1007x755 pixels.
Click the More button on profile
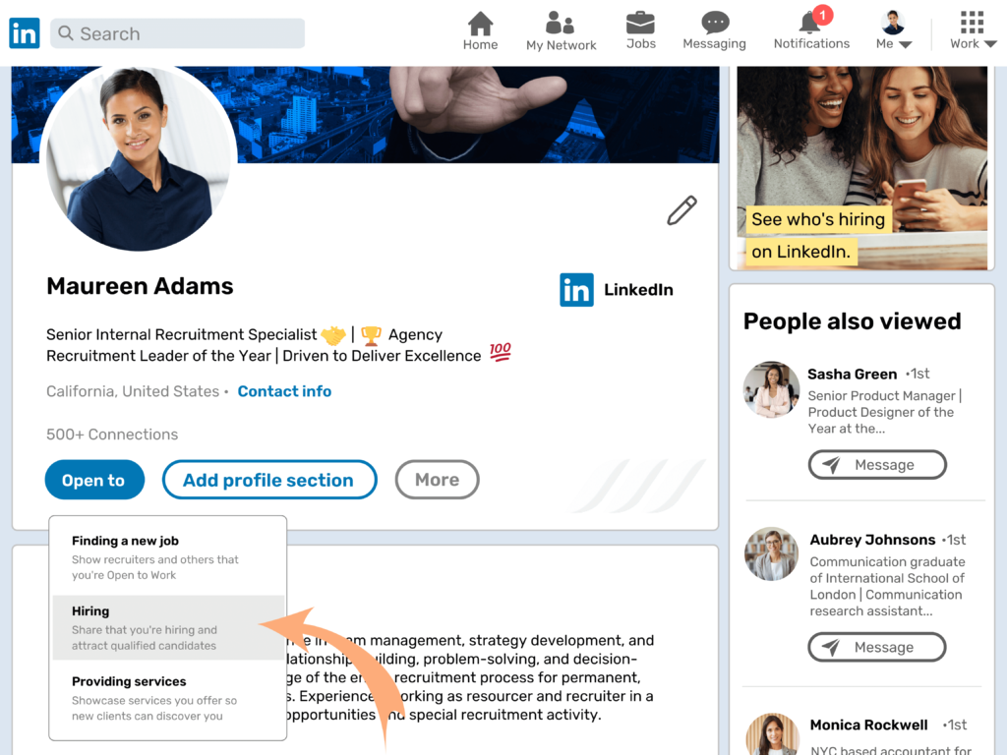click(437, 480)
